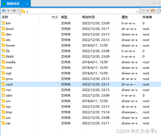Viewport: 161px width, 136px height.
Task: Expand the path address dropdown chevron
Action: click(x=137, y=11)
